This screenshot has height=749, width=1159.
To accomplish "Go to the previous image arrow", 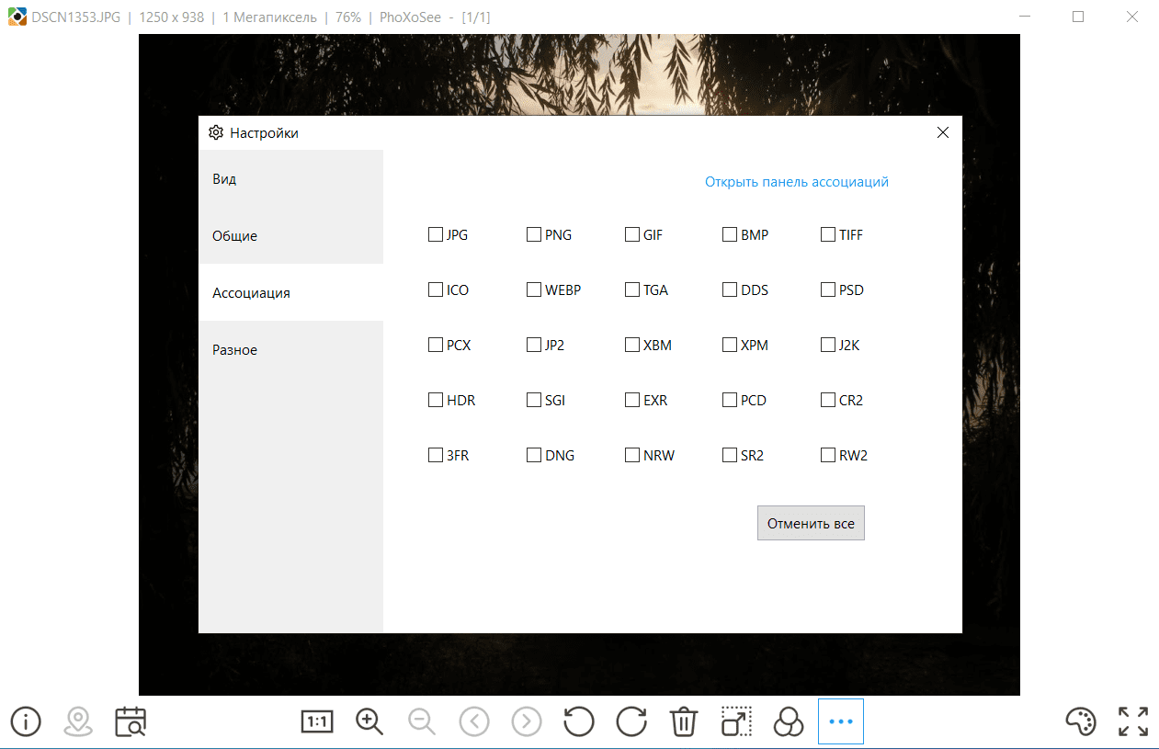I will pos(474,721).
